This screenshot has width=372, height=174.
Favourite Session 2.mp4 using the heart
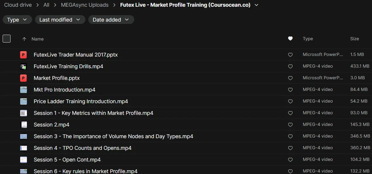[x=290, y=125]
